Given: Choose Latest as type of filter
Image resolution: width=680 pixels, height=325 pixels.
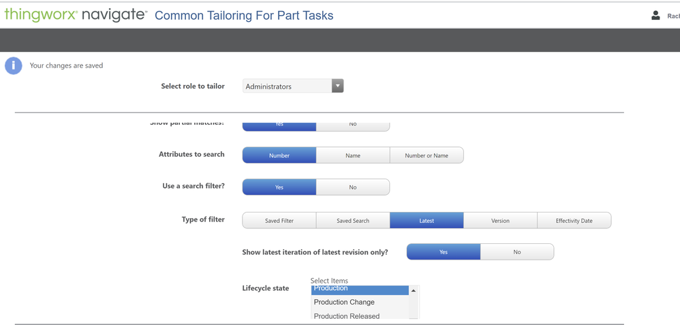Looking at the screenshot, I should (x=427, y=221).
